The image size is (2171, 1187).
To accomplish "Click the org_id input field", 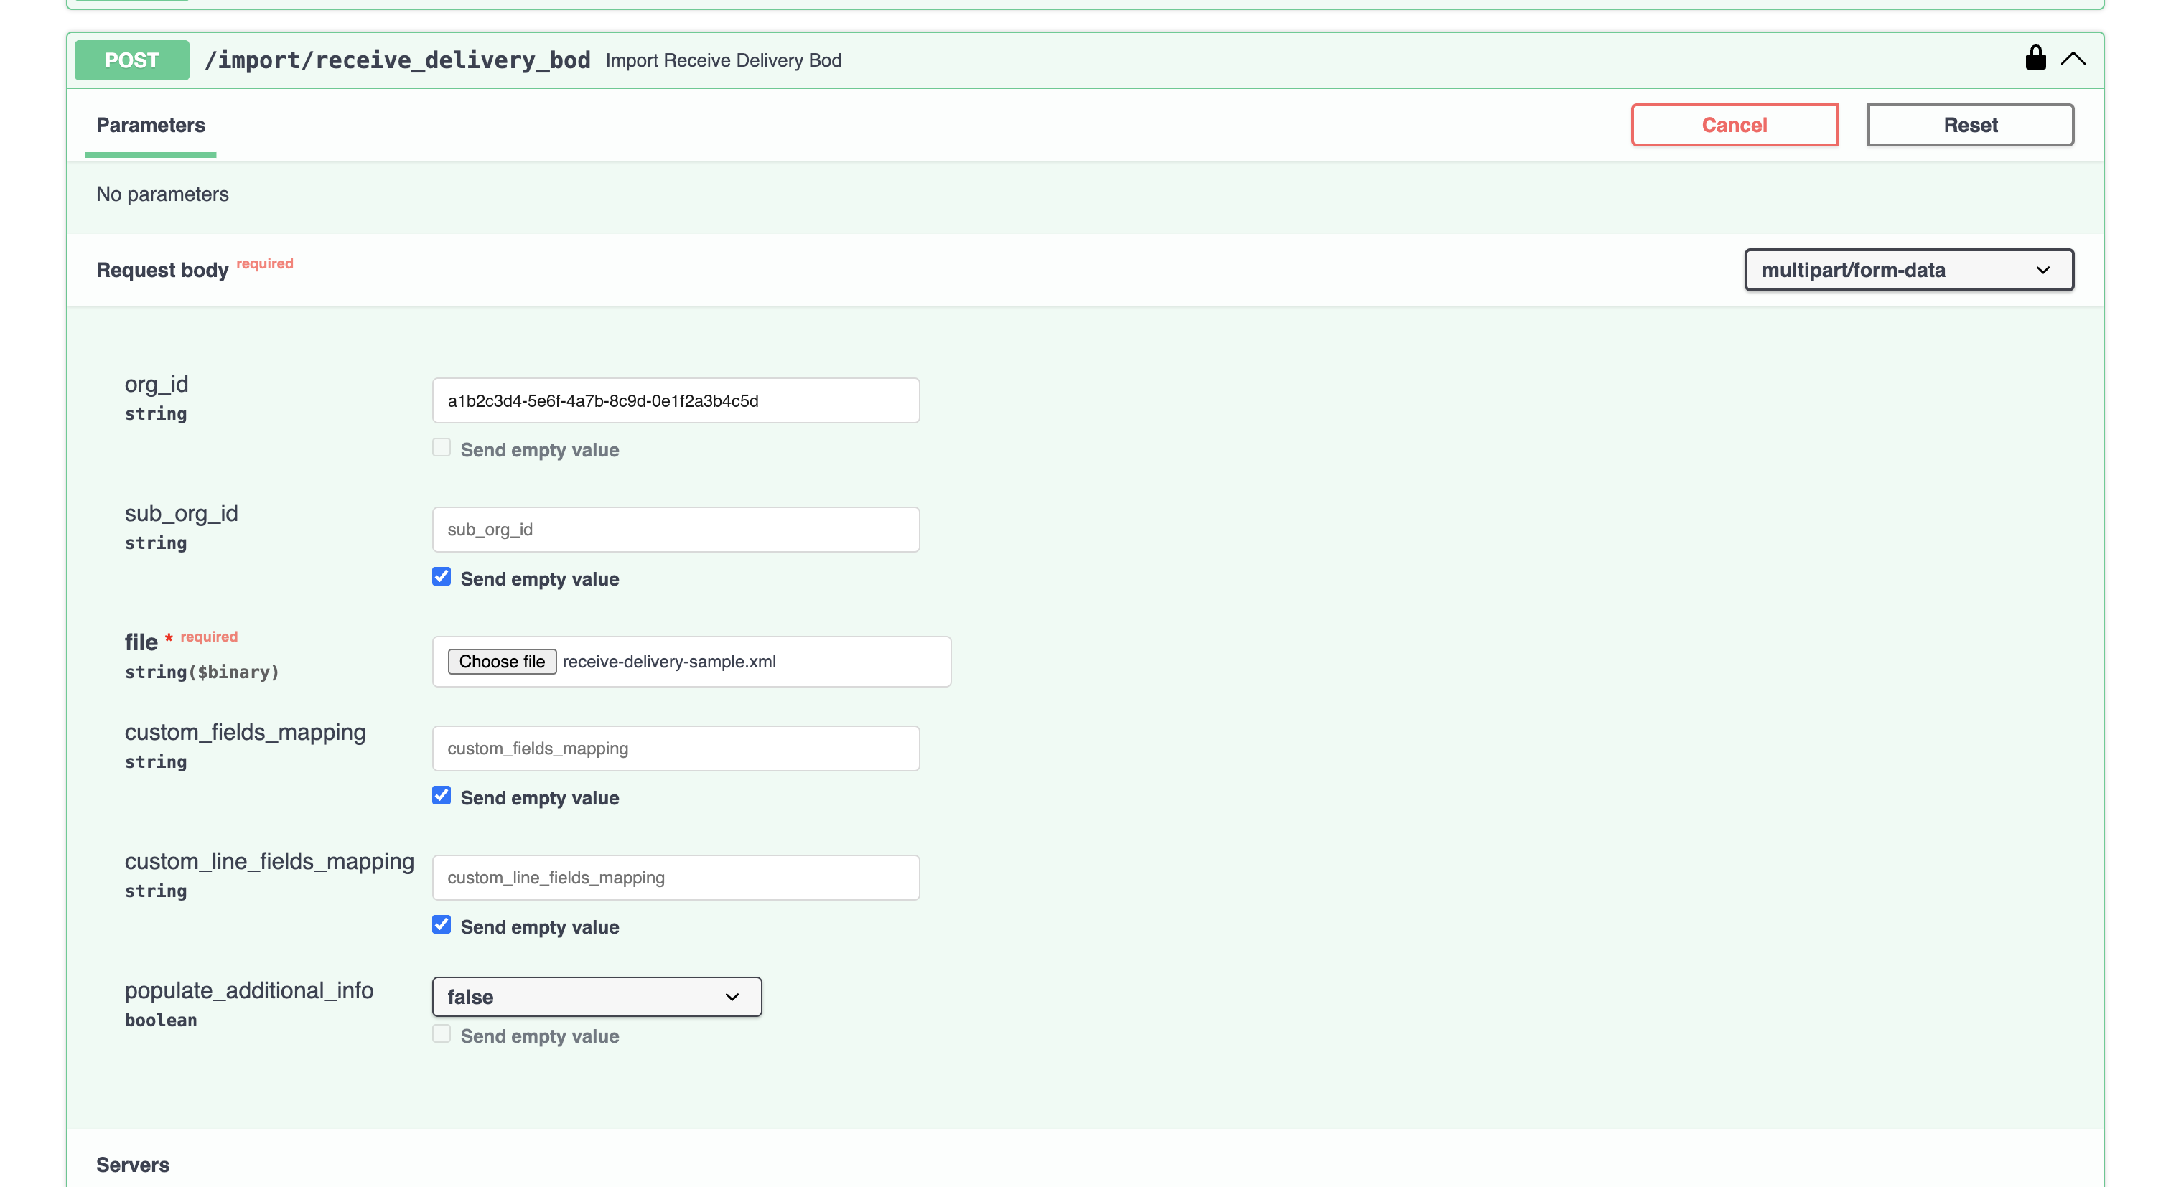I will tap(676, 401).
